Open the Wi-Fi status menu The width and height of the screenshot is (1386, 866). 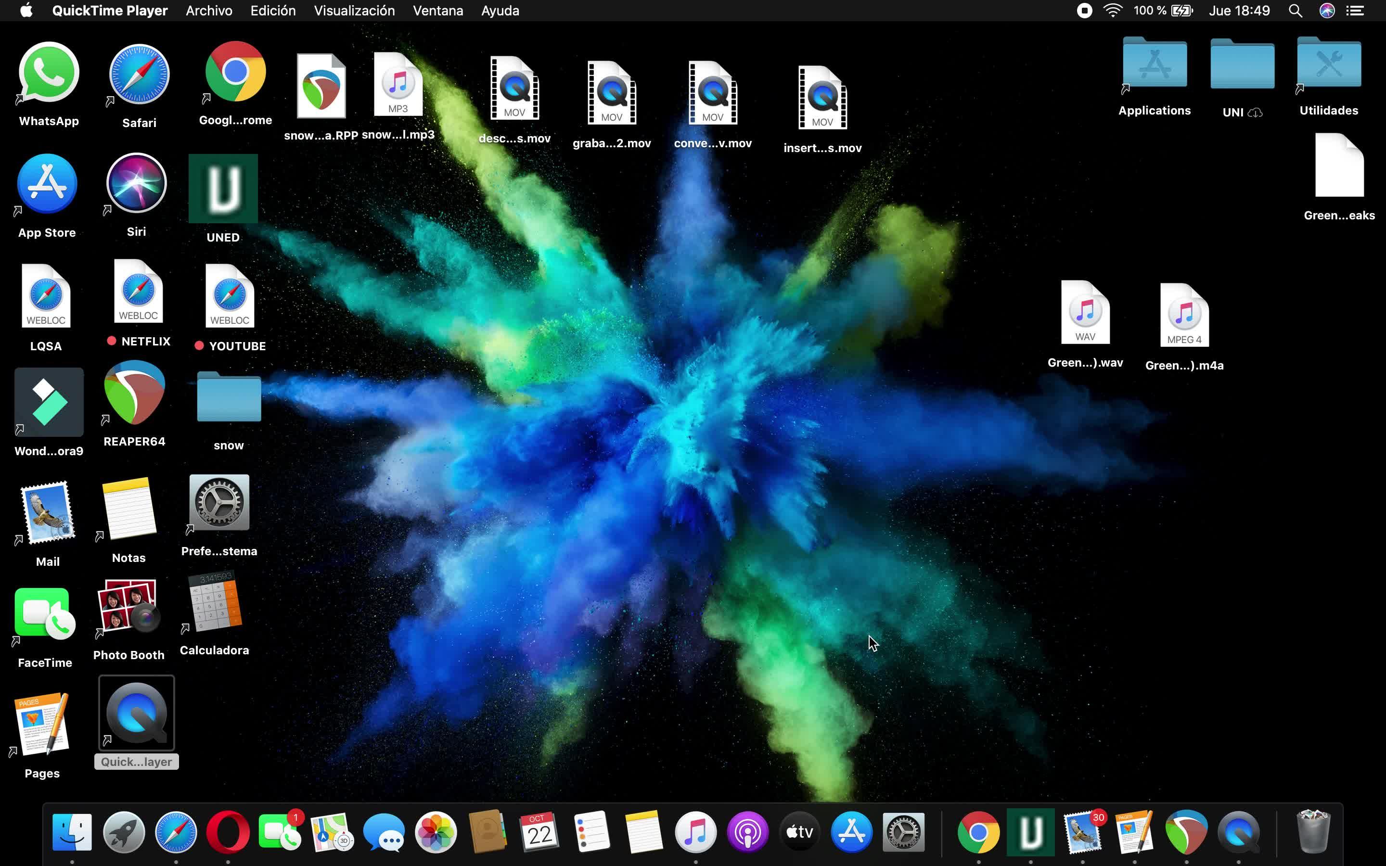click(x=1113, y=11)
